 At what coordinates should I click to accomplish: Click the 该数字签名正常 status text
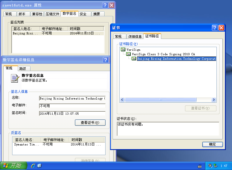pyautogui.click(x=34, y=80)
